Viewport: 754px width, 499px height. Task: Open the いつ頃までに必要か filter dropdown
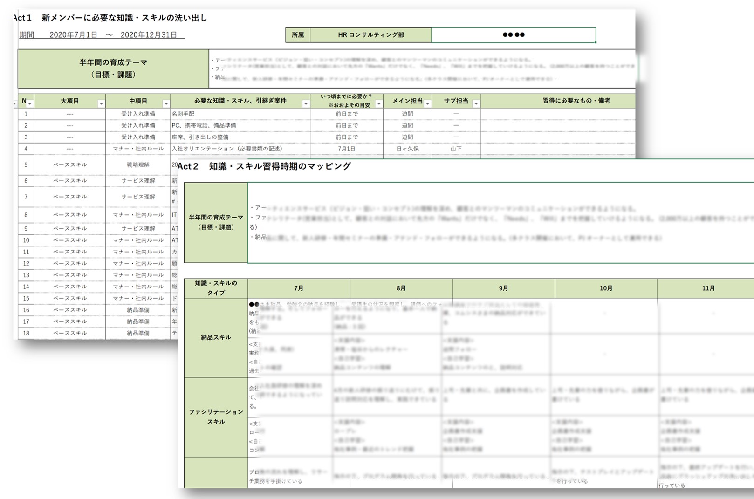[378, 104]
